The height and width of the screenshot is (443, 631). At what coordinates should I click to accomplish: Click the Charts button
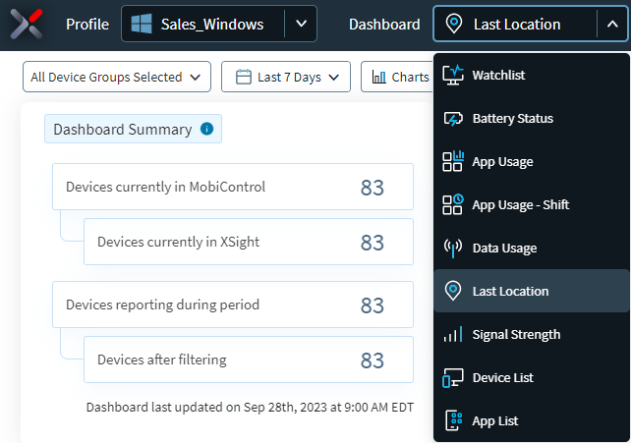[x=397, y=77]
